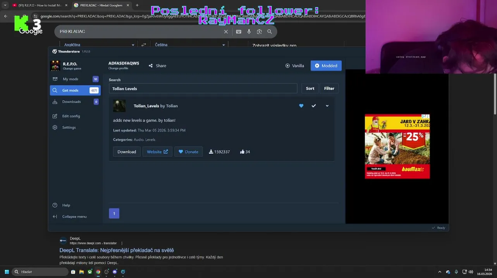Download the Tolian_Levels mod
Screen dimensions: 497x278
127,152
